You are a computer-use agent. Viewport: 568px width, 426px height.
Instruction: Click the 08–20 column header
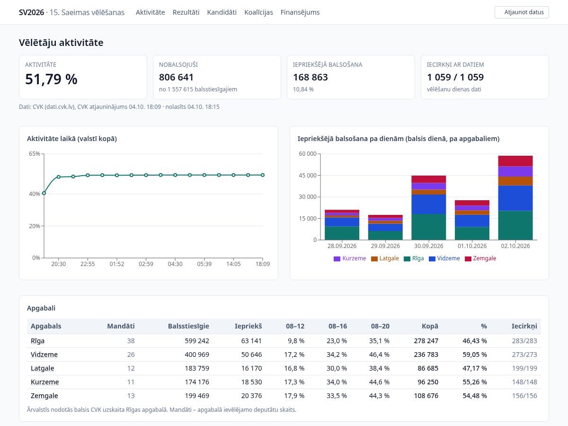(x=380, y=326)
